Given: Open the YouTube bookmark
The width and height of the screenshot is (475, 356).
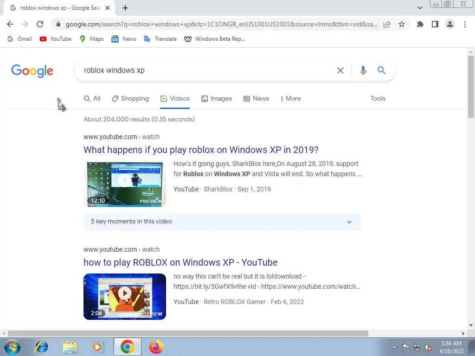Looking at the screenshot, I should click(56, 39).
